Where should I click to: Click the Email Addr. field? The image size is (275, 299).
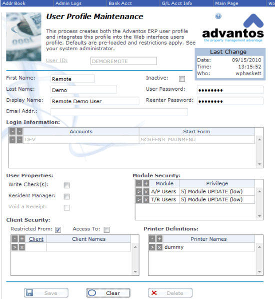click(x=119, y=112)
